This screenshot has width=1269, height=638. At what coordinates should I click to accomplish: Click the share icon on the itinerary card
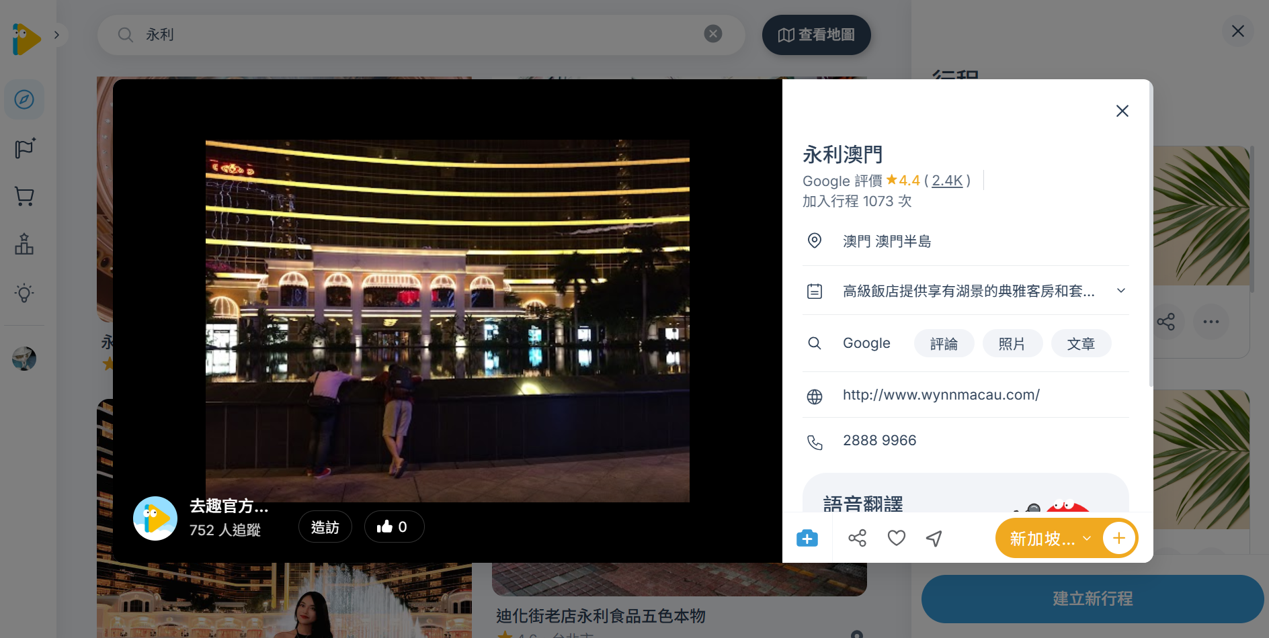pos(1166,322)
